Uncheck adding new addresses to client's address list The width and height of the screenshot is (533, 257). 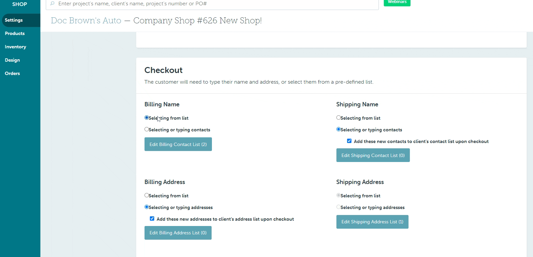point(152,218)
